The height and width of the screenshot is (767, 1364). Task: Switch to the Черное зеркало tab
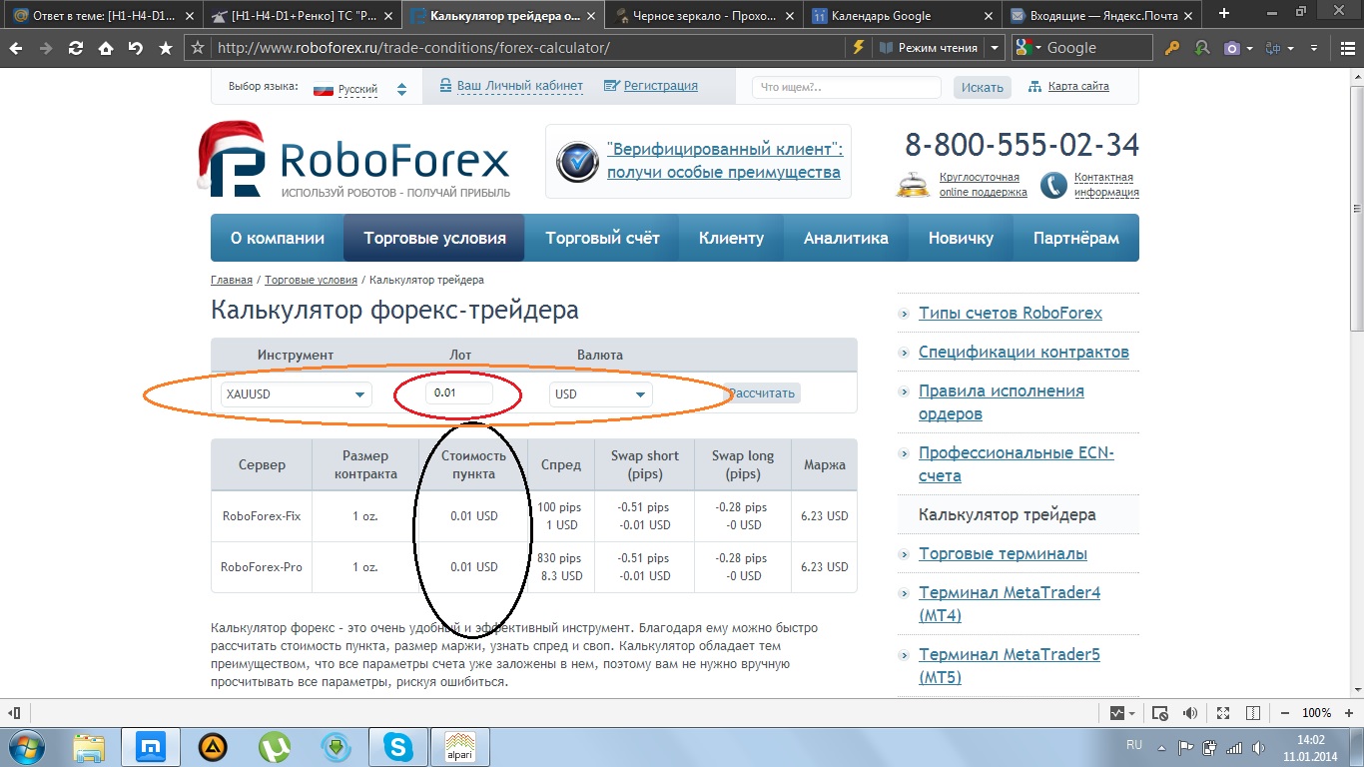coord(704,15)
